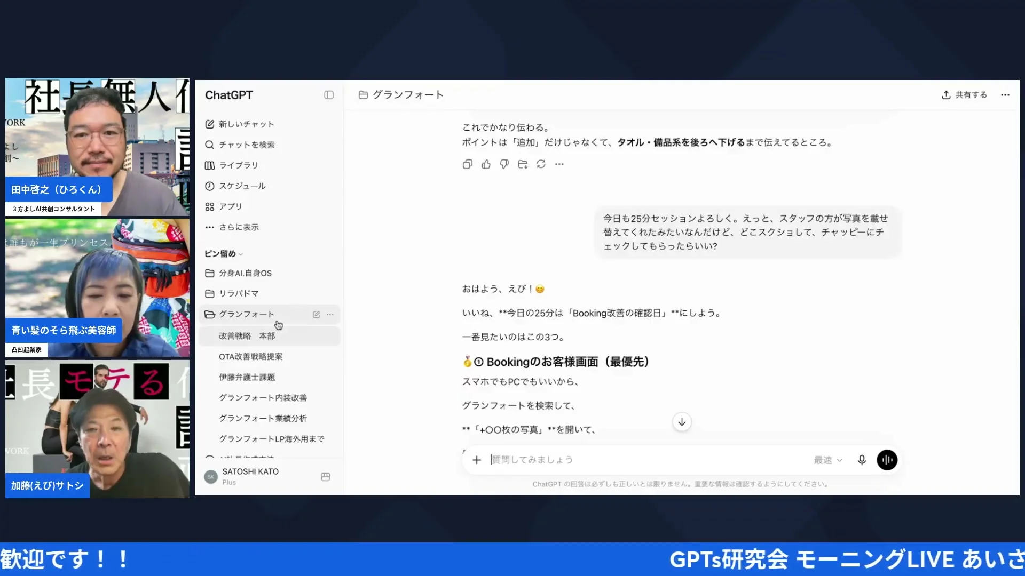Collapse the ChatGPT sidebar with panel icon
Viewport: 1025px width, 576px height.
click(x=329, y=95)
